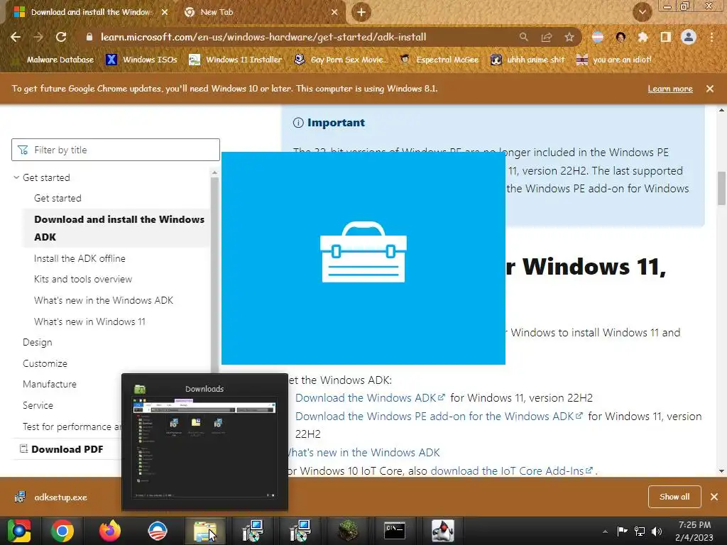727x545 pixels.
Task: Open the Obama logo taskbar app
Action: pyautogui.click(x=157, y=531)
